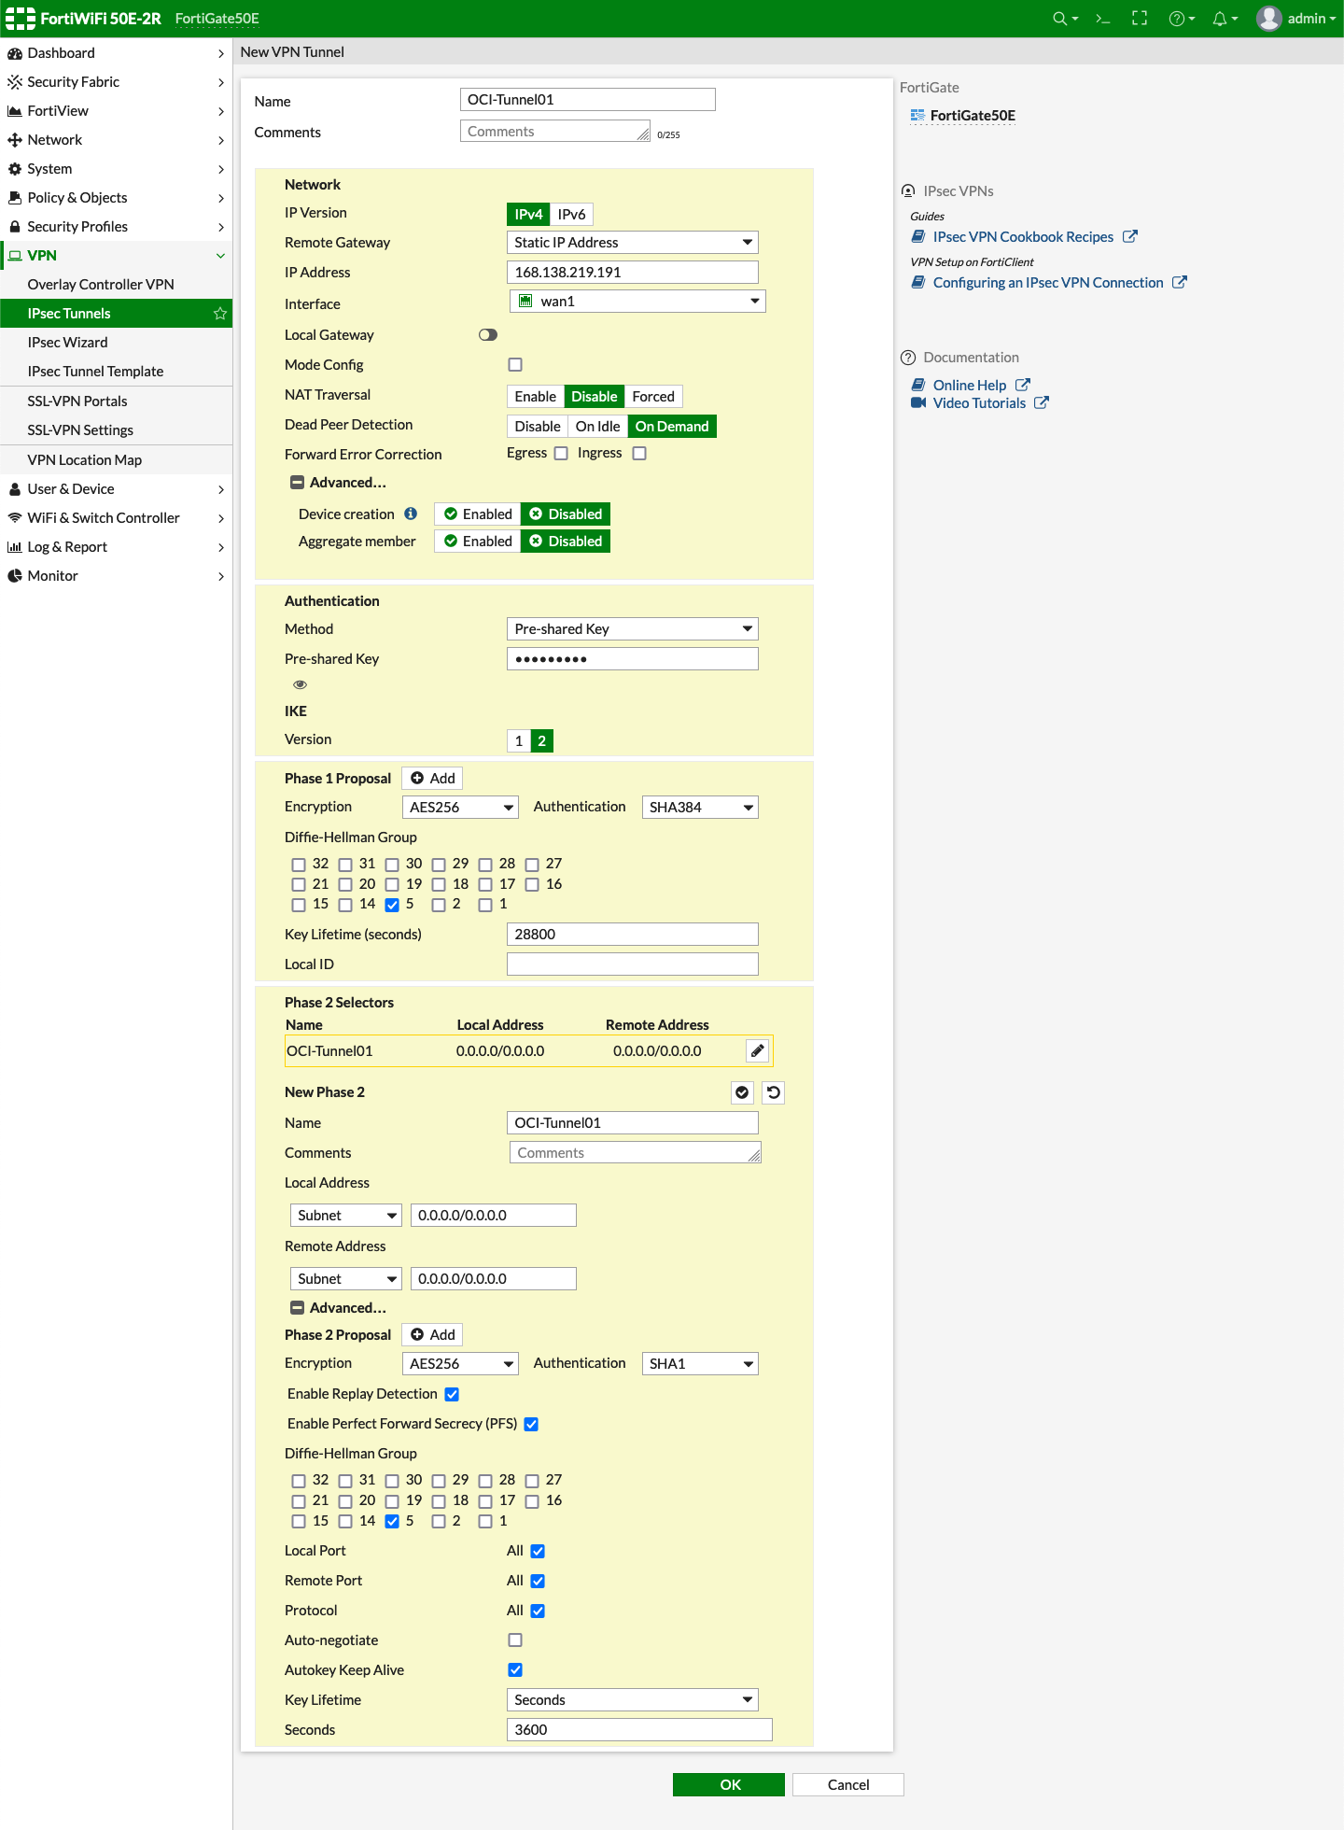Image resolution: width=1344 pixels, height=1830 pixels.
Task: Show Device creation info icon
Action: [x=411, y=514]
